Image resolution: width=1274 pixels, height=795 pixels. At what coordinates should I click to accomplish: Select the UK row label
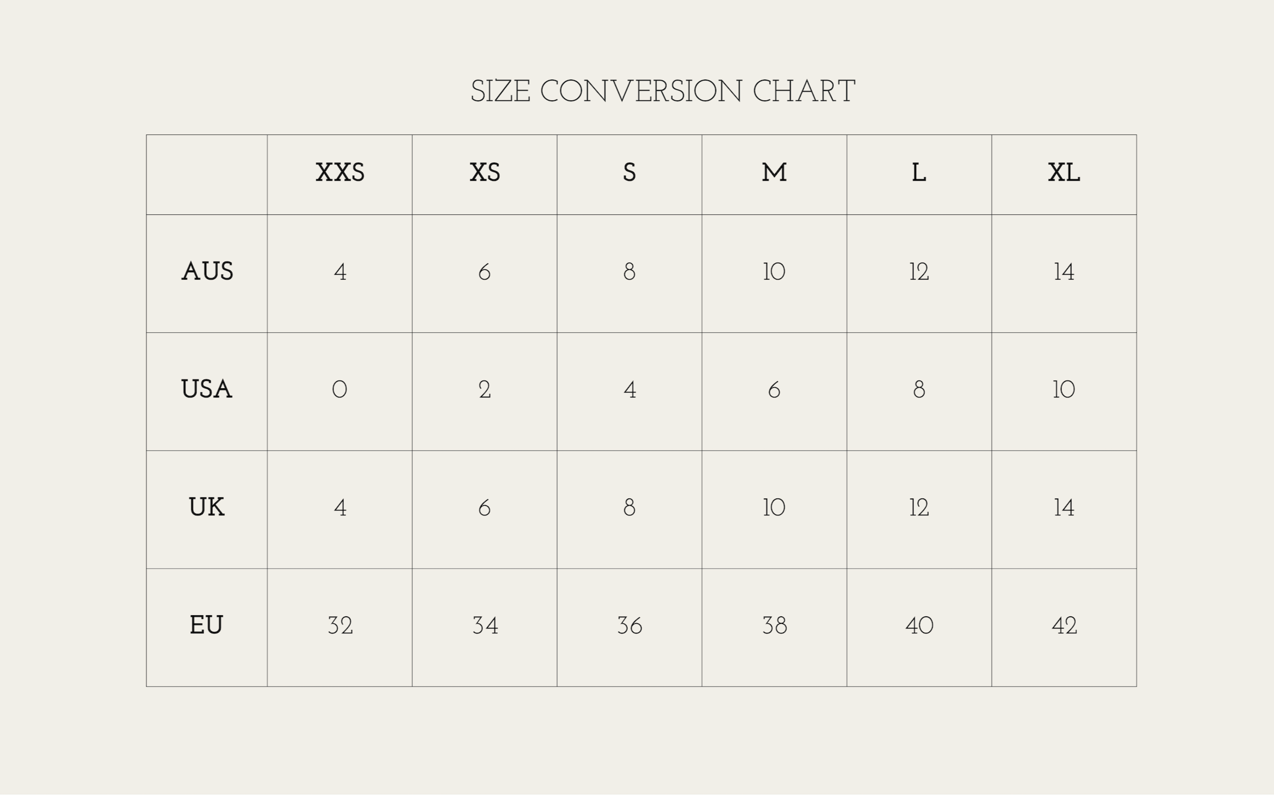tap(207, 508)
